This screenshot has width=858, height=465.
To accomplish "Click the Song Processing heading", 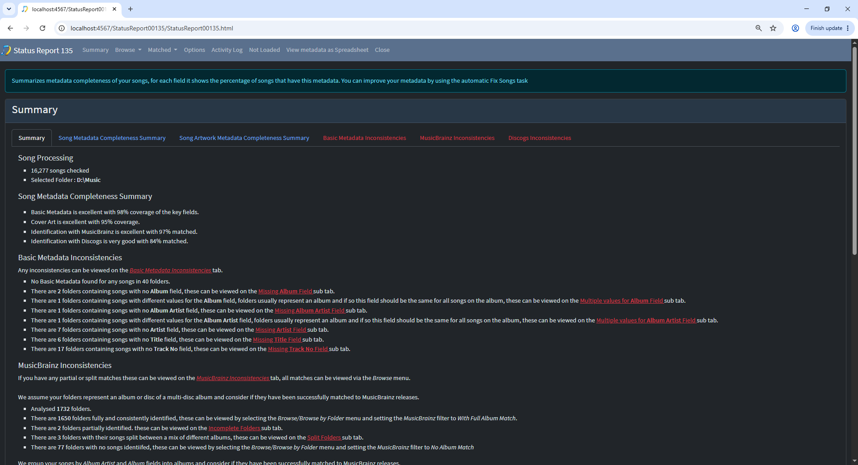I will tap(46, 158).
